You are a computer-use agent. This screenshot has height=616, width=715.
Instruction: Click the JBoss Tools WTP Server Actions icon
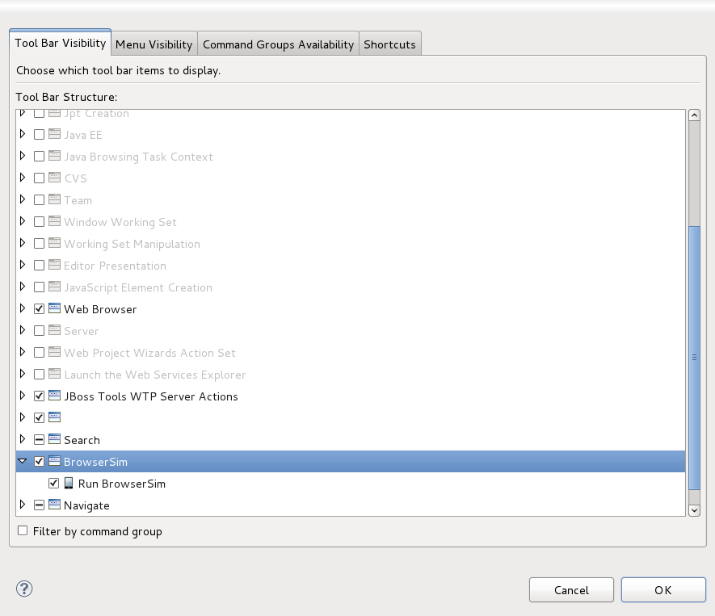(53, 396)
